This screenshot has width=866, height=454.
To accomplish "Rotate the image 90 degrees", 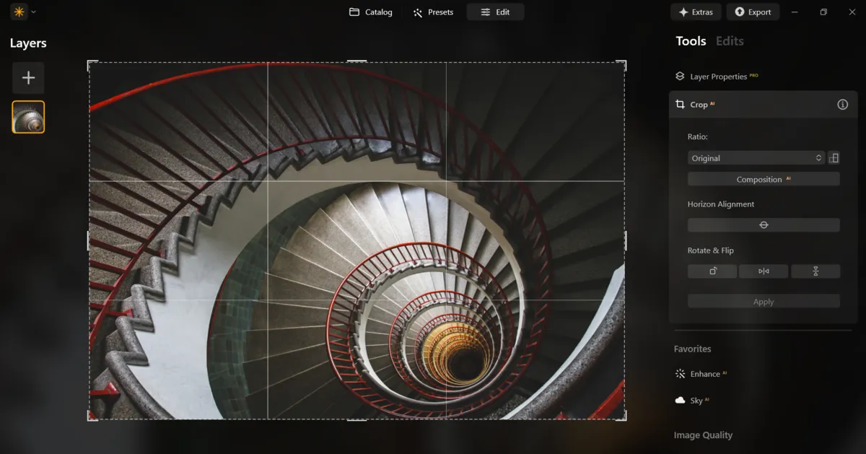I will 712,271.
